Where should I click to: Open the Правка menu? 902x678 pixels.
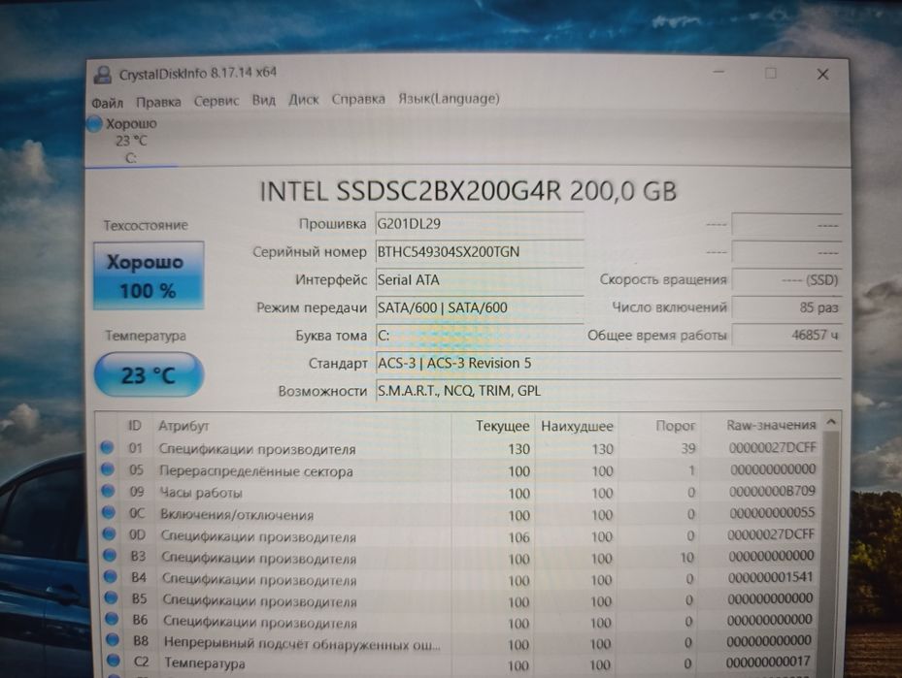(158, 102)
